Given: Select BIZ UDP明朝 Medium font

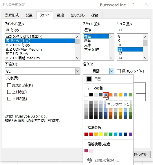Looking at the screenshot, I should click(x=40, y=49).
